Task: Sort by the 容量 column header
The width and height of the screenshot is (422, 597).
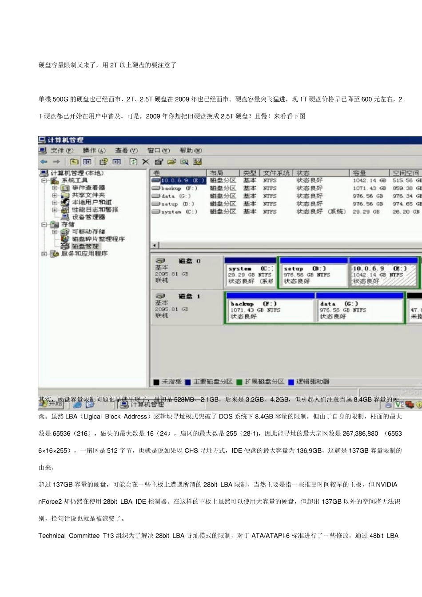Action: pos(370,173)
